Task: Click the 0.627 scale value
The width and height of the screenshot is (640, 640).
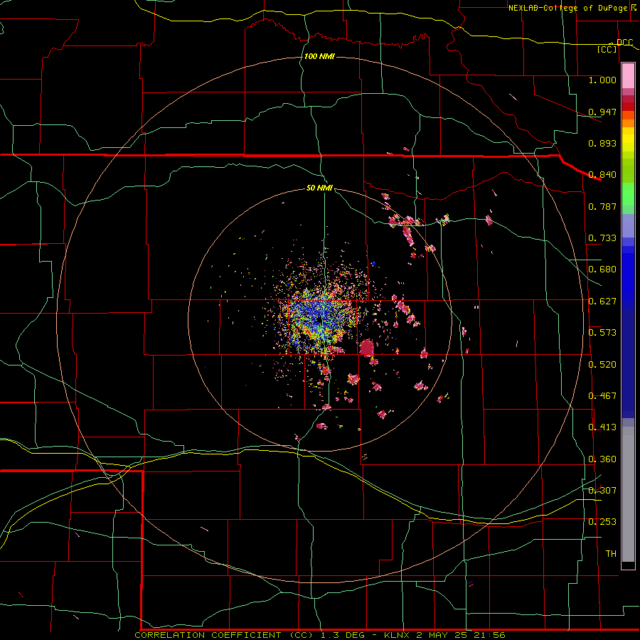Action: 602,302
